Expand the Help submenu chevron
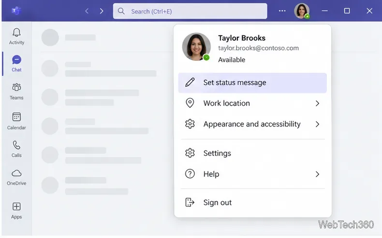Screen dimensions: 382x238 coord(317,174)
